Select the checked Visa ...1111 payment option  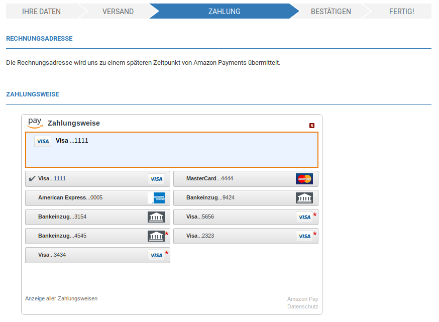[90, 179]
